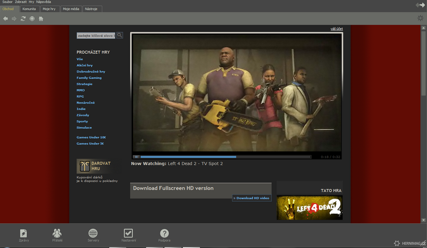Image resolution: width=427 pixels, height=248 pixels.
Task: Go forward with the right arrow icon
Action: [x=14, y=19]
